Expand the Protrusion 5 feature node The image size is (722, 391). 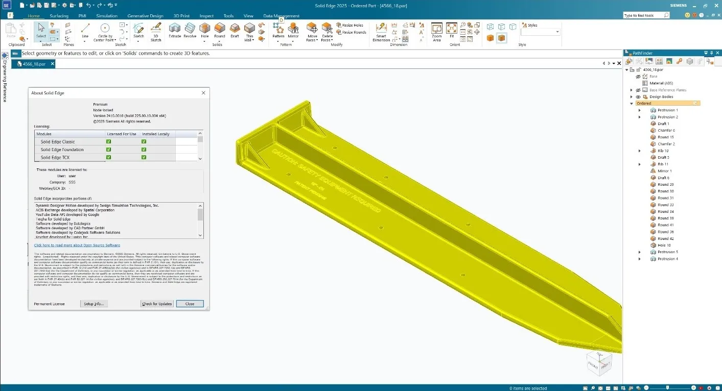point(640,252)
